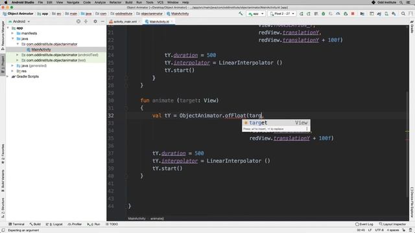Expand the manifests folder
The width and height of the screenshot is (415, 233).
tap(12, 33)
